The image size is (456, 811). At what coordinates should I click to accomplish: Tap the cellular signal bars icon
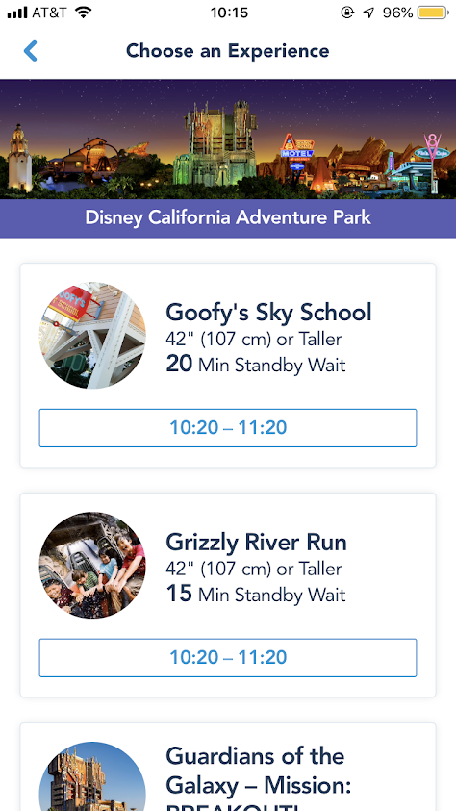tap(17, 13)
